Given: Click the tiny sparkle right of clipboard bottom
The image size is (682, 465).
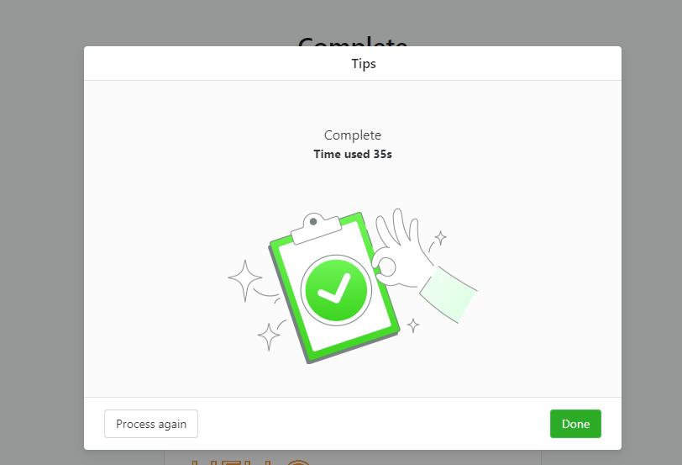Looking at the screenshot, I should pos(412,325).
